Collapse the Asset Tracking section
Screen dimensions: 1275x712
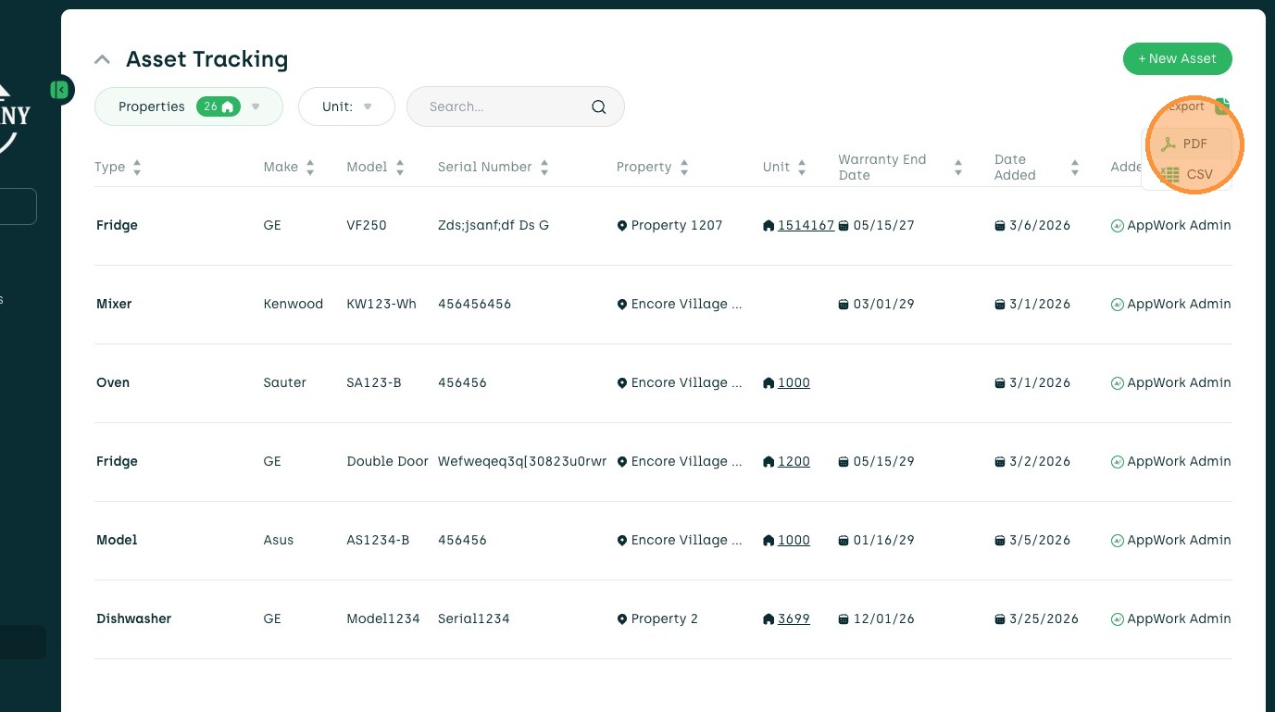(103, 60)
